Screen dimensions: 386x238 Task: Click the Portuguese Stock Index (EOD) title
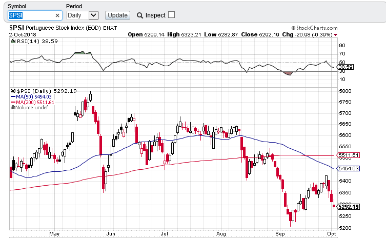(x=63, y=28)
